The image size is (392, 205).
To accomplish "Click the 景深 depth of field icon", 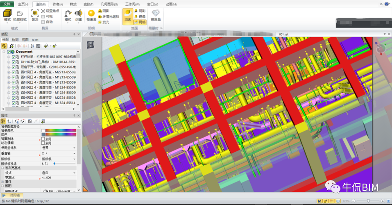I will pyautogui.click(x=35, y=15).
